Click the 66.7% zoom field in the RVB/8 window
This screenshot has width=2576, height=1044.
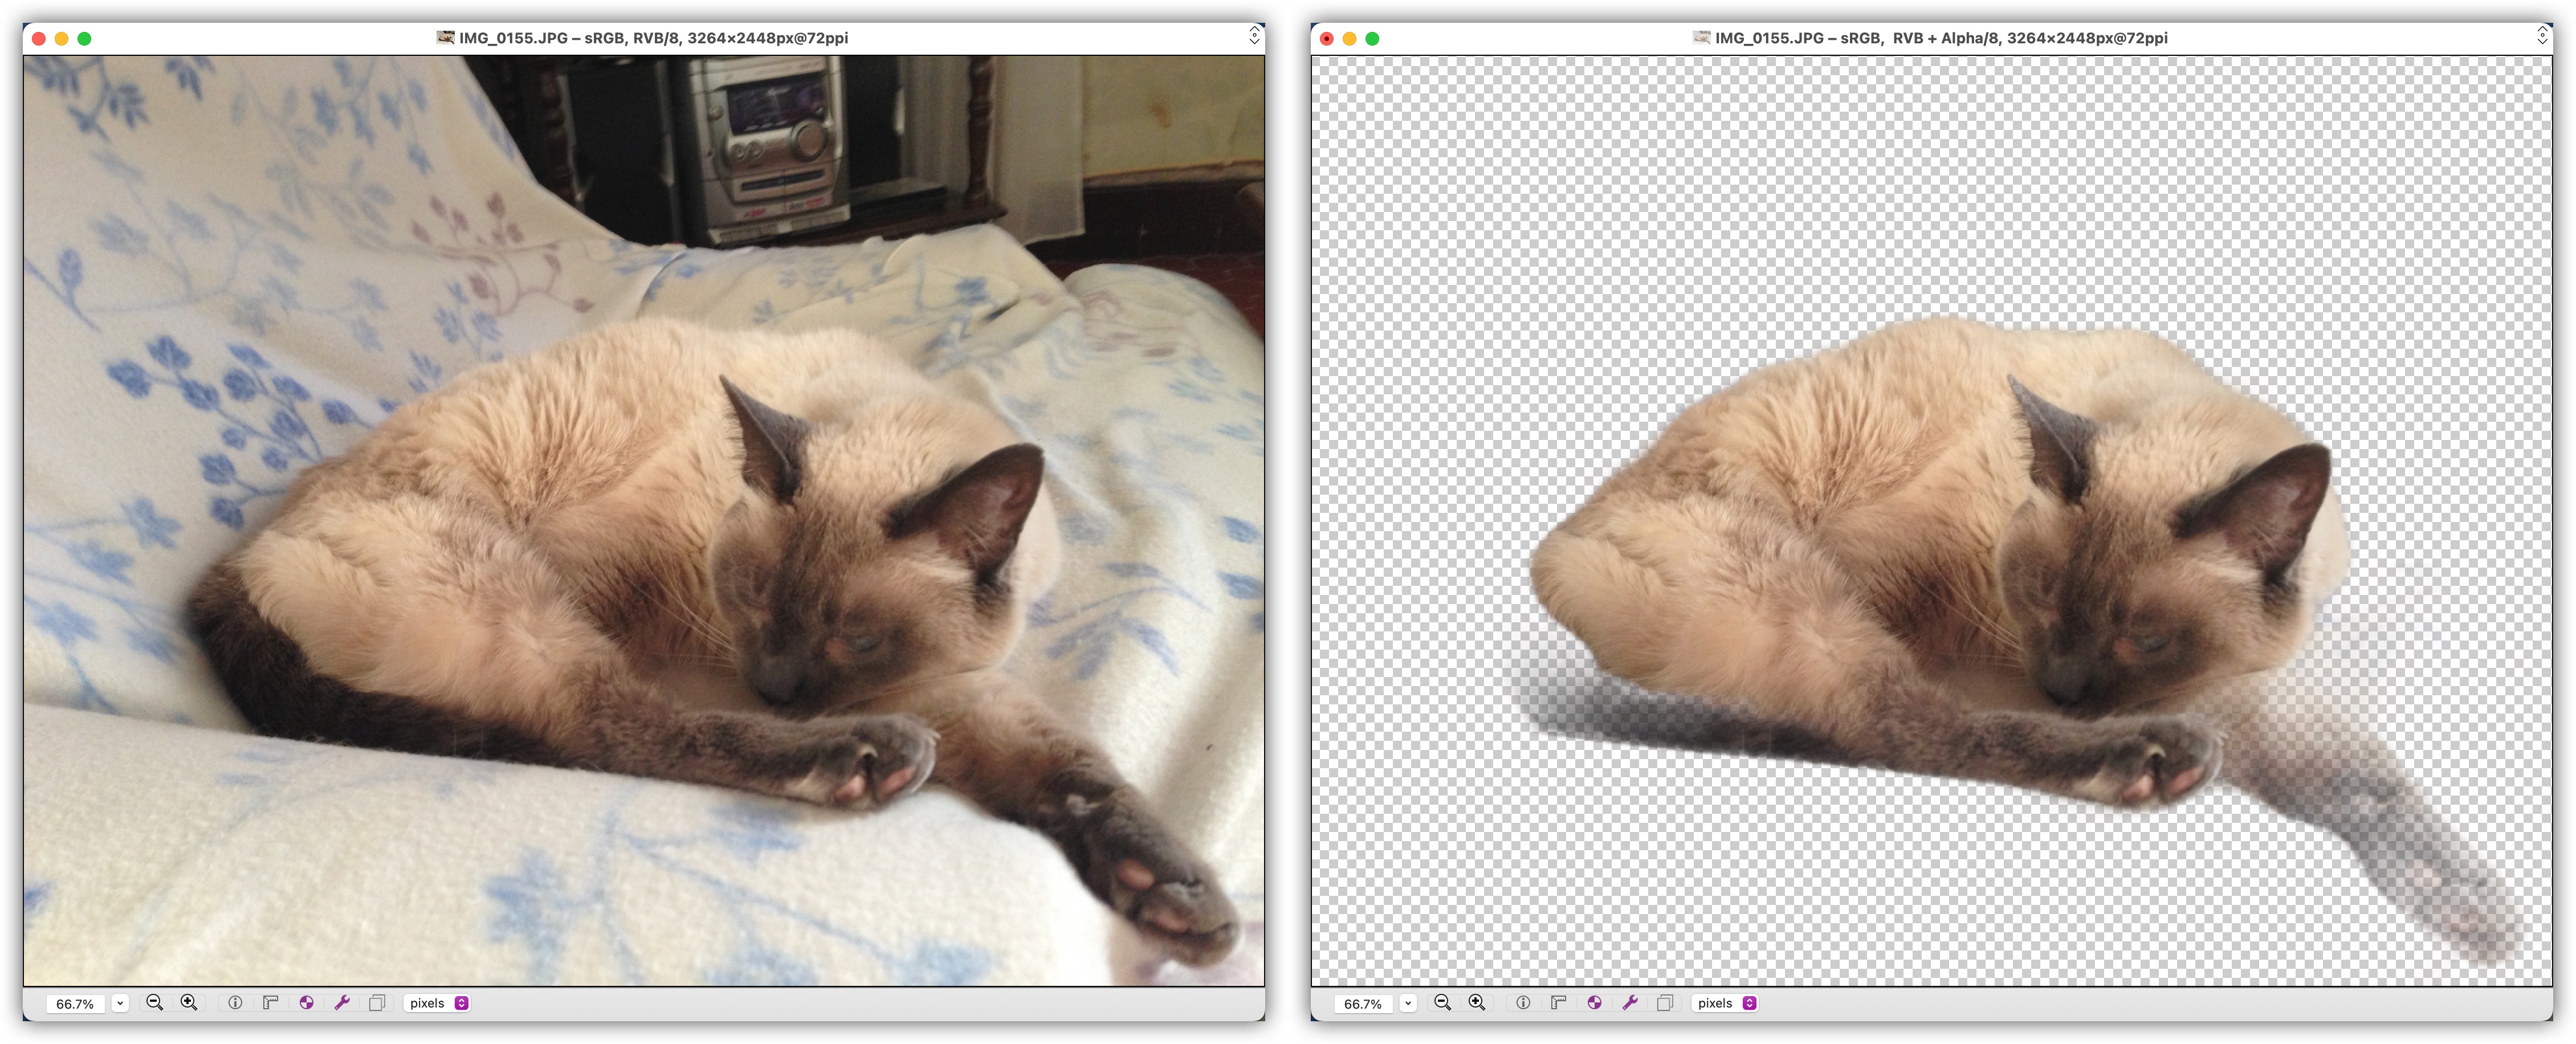point(76,1003)
